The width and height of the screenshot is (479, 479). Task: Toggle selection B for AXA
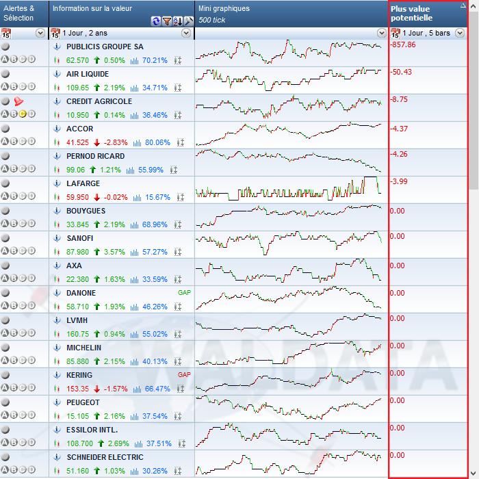click(14, 278)
